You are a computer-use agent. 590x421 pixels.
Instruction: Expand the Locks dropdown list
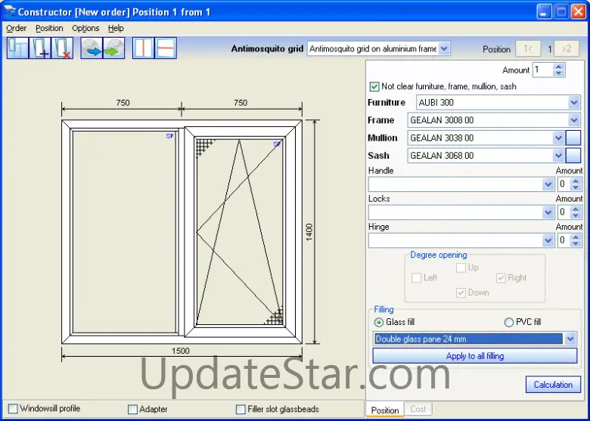pyautogui.click(x=548, y=212)
